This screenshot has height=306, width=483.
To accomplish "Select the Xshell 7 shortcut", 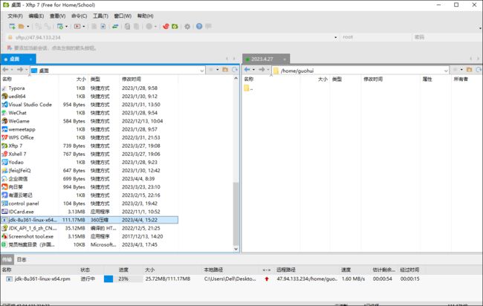I will click(x=89, y=154).
